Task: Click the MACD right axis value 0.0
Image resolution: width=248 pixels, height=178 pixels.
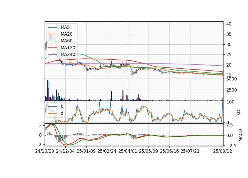Action: [x=230, y=135]
